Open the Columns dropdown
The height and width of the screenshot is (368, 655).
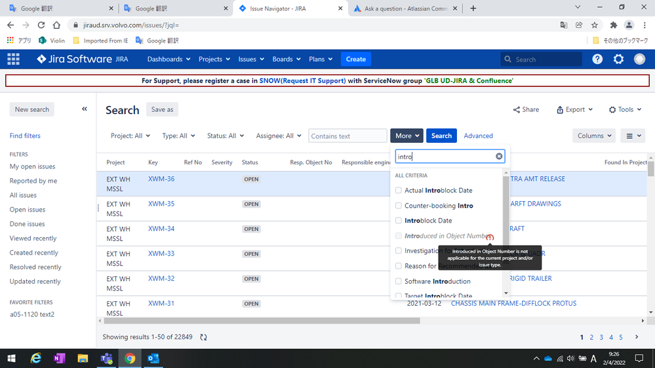[x=594, y=136]
